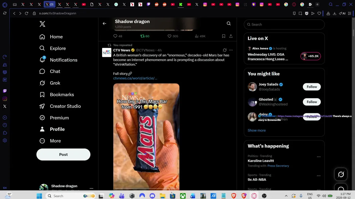The image size is (355, 199).
Task: Open a new browser tab with plus button
Action: point(317,4)
